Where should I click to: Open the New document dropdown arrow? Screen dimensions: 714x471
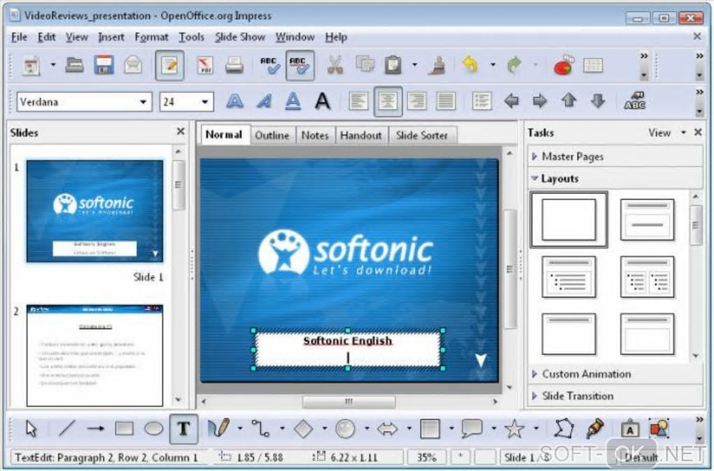(52, 65)
